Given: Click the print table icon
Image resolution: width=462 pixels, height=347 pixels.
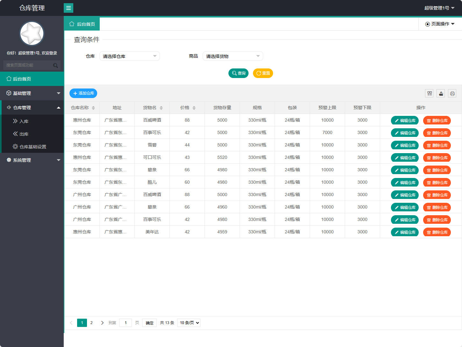Looking at the screenshot, I should [452, 93].
